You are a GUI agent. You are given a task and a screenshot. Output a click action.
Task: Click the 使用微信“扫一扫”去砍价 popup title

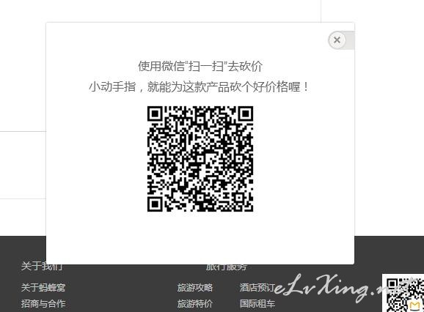point(200,67)
